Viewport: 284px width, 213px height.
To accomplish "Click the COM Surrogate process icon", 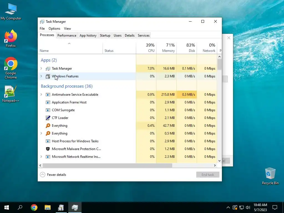I will tap(48, 110).
